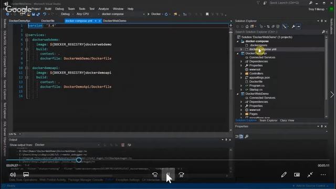Viewport: 336px width, 189px height.
Task: Open the Debug menu
Action: click(59, 9)
